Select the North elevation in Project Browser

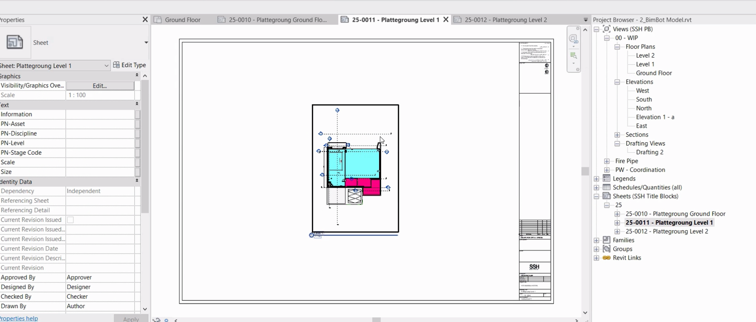tap(644, 108)
